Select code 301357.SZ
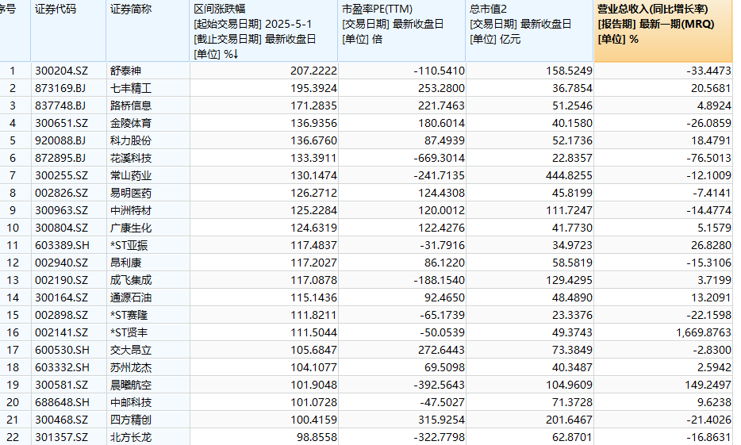This screenshot has height=445, width=741. 61,438
